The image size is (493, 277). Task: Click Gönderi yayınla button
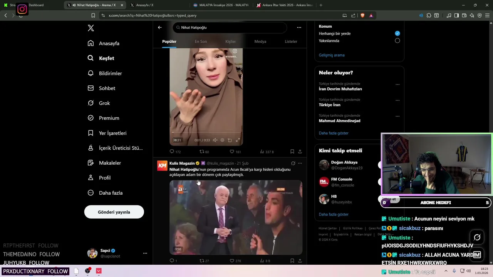[114, 212]
